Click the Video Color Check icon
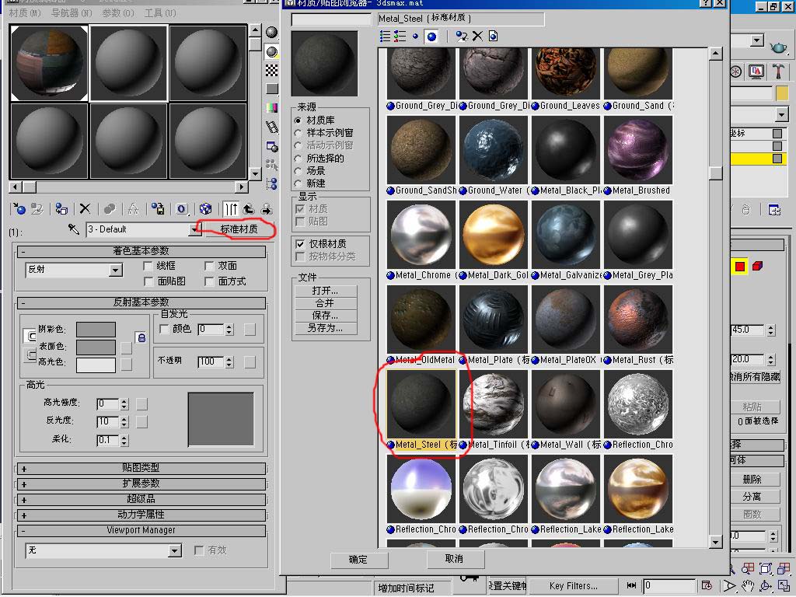Screen dimensions: 796x597 [x=272, y=107]
